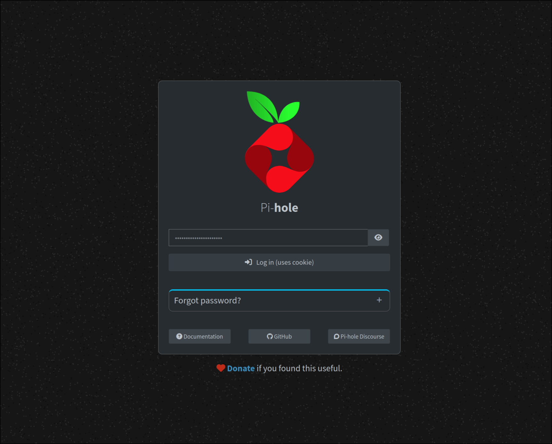The height and width of the screenshot is (444, 552).
Task: Open the Pi-hole Discourse button label
Action: [362, 336]
